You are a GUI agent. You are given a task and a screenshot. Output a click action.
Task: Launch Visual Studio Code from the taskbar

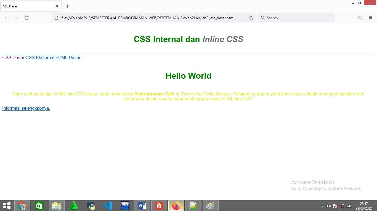coord(108,205)
